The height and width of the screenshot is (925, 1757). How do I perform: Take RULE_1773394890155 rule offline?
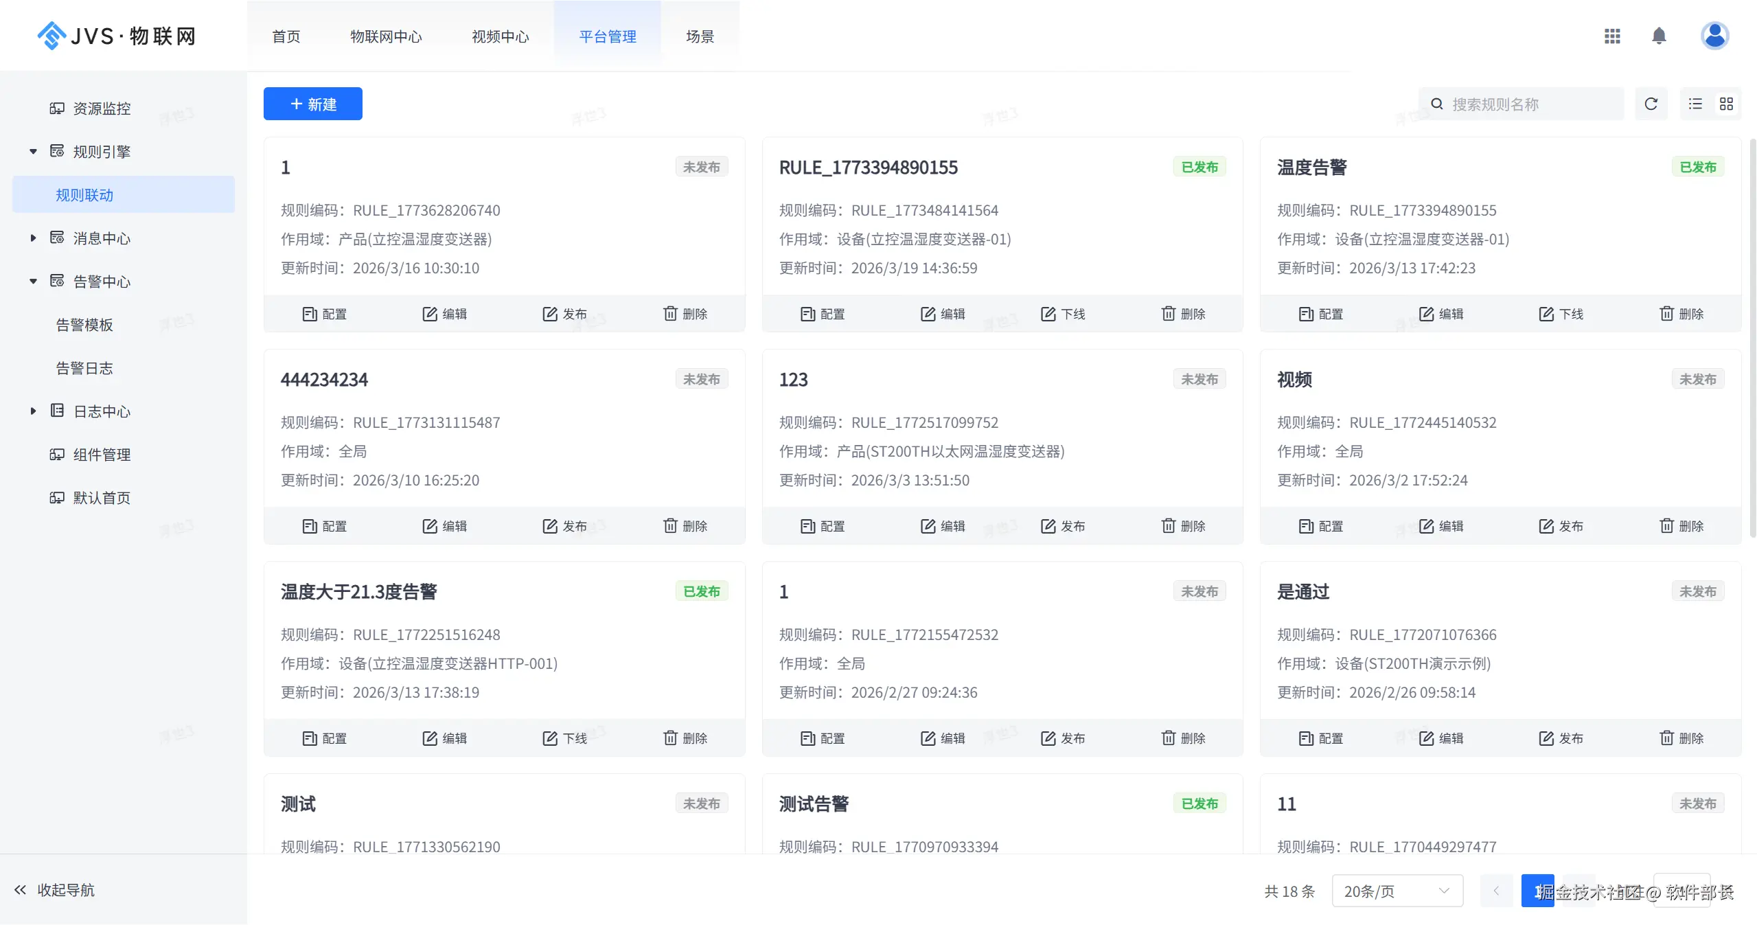click(1062, 314)
